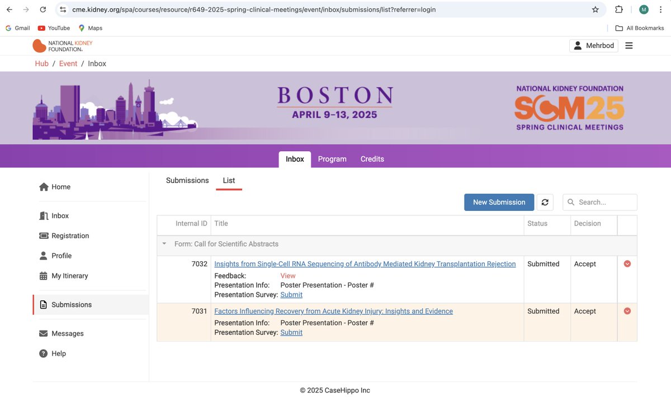The width and height of the screenshot is (671, 399).
Task: Click the Submitted status for submission 7031
Action: click(x=543, y=311)
